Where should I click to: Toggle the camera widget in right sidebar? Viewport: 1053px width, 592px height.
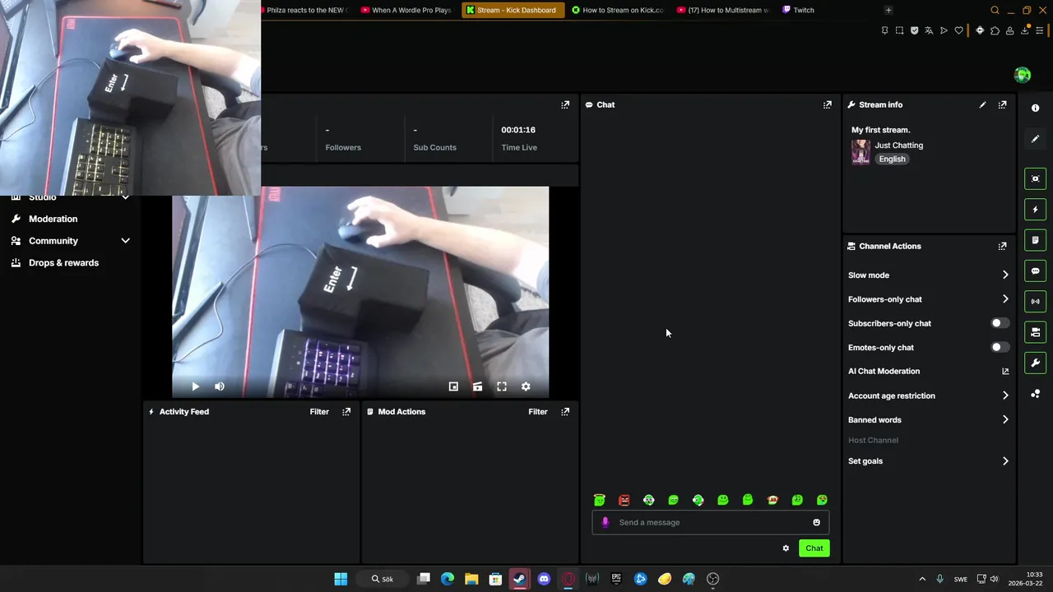click(1036, 332)
